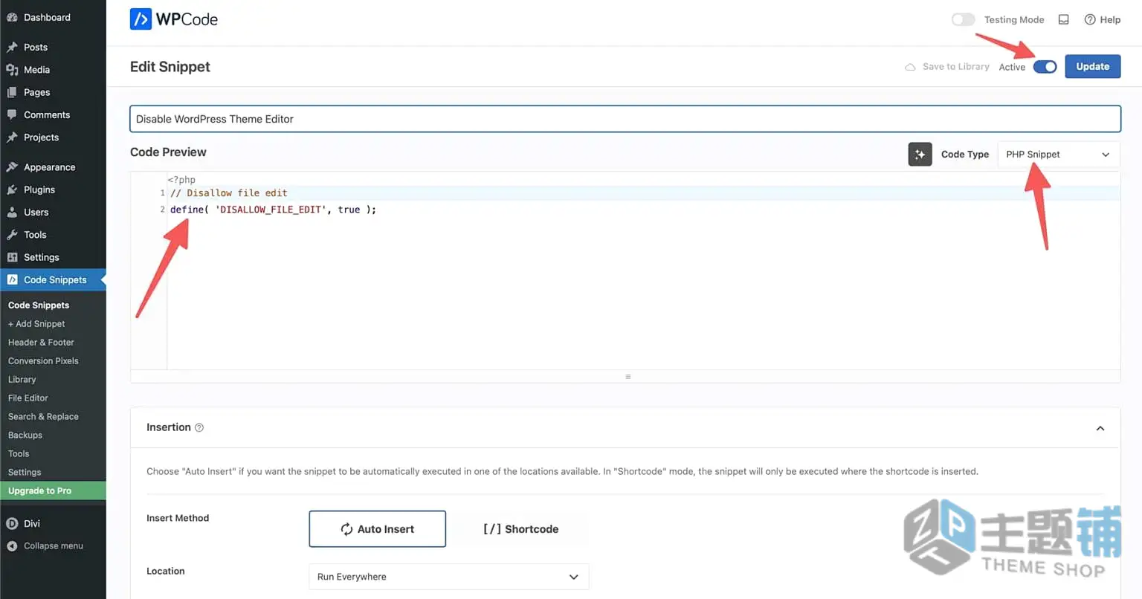The height and width of the screenshot is (599, 1142).
Task: Open Tools under Code Snippets submenu
Action: tap(19, 453)
